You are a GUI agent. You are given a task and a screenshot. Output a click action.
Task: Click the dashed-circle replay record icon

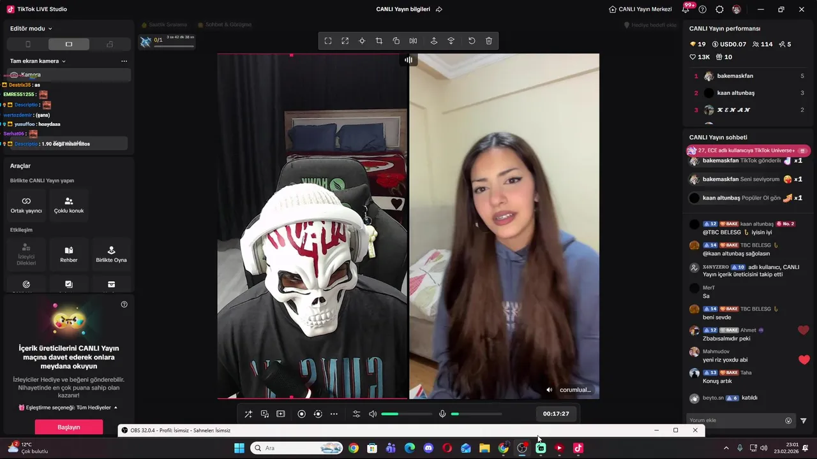pyautogui.click(x=318, y=414)
